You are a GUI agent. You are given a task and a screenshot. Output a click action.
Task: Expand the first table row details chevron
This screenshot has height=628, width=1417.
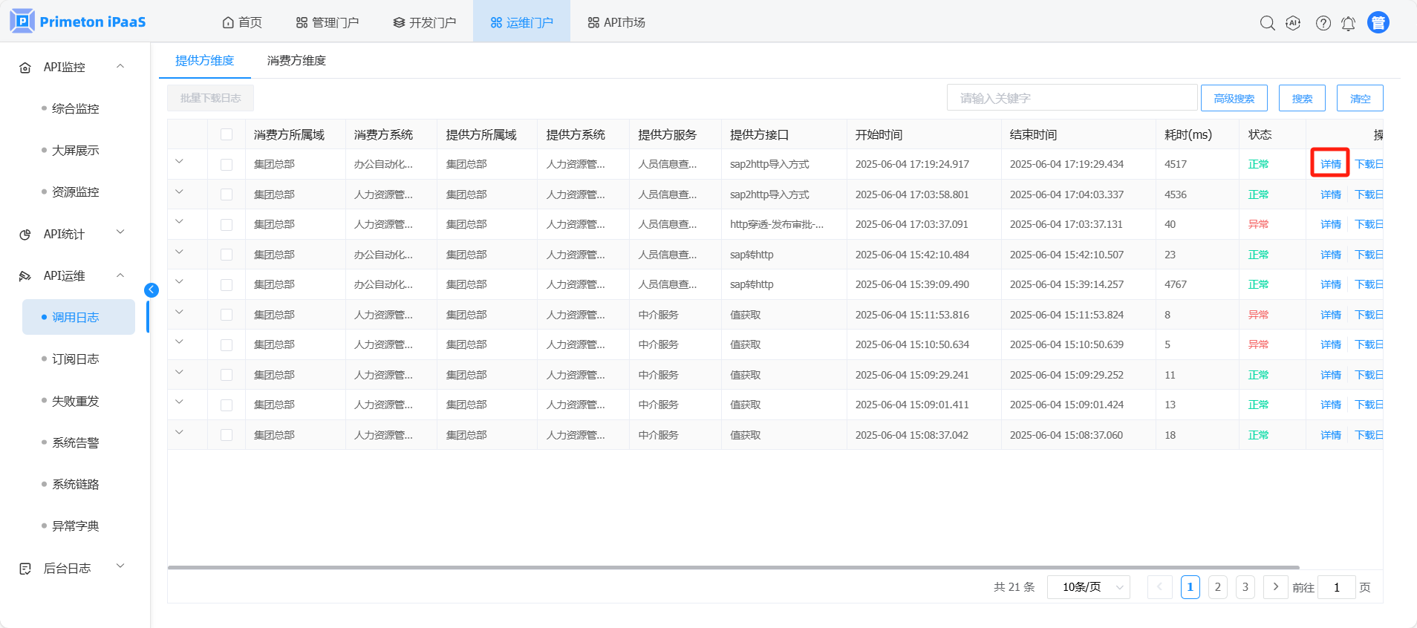click(179, 162)
